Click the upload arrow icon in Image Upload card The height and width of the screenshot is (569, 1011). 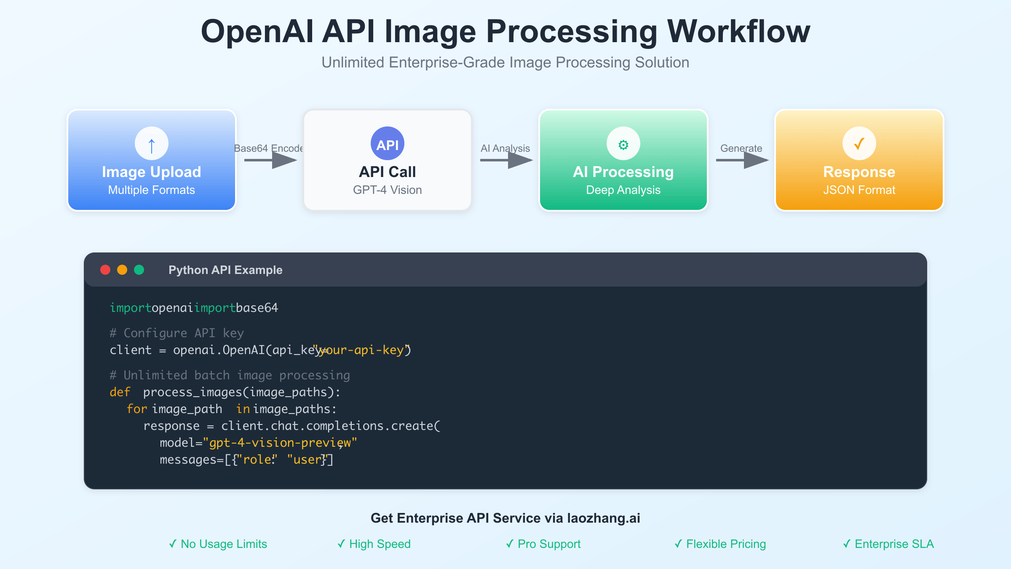coord(152,143)
